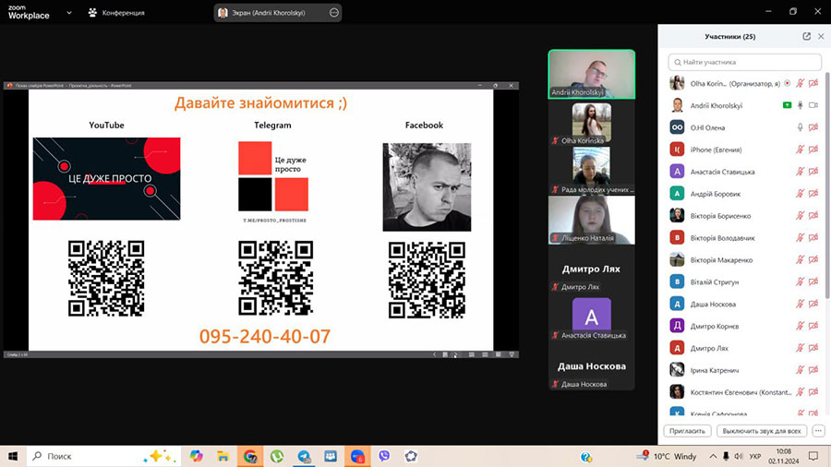
Task: Click the Conference paw icon
Action: [92, 13]
